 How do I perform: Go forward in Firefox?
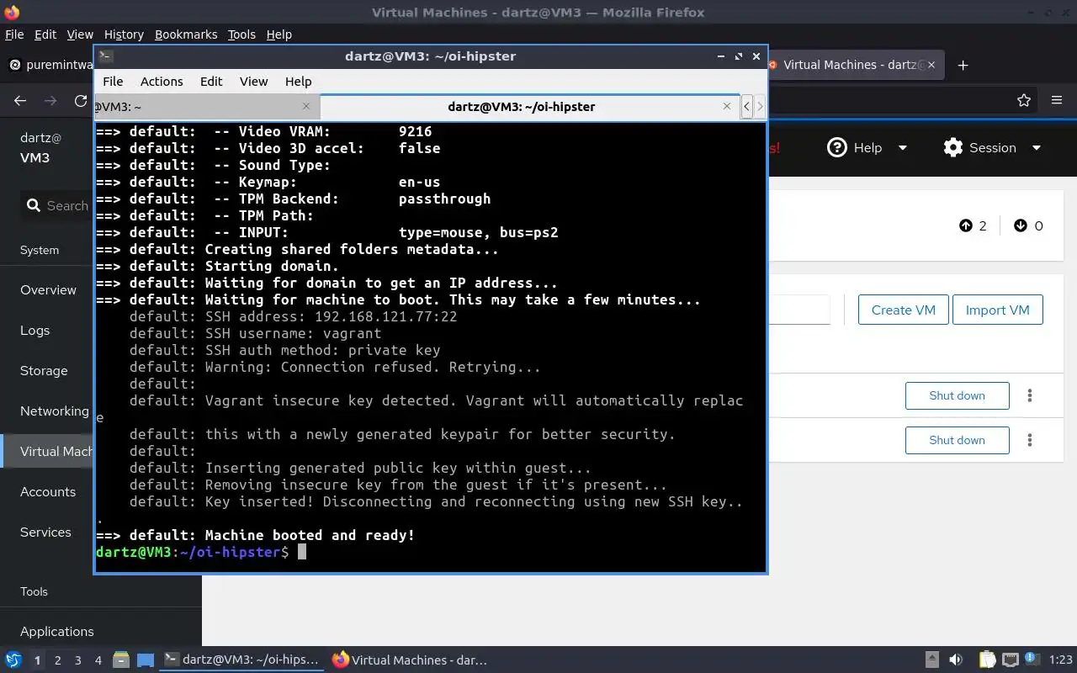coord(50,100)
